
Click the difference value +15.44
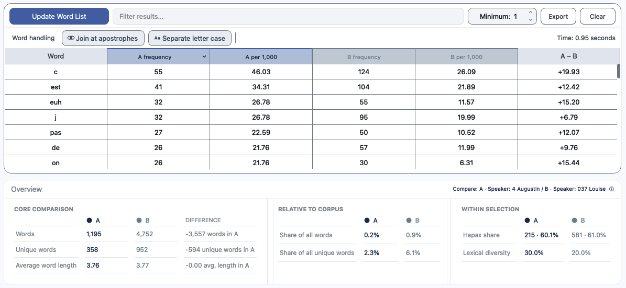click(568, 163)
